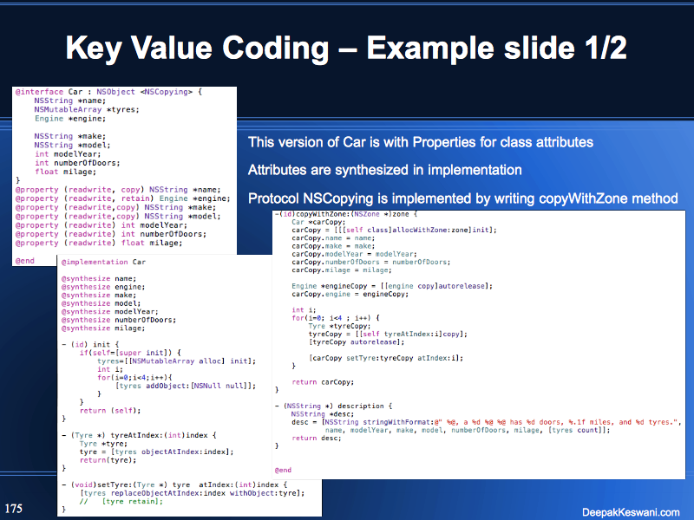Click the 'NSMutableArray *tyres;' declaration
694x520 pixels.
point(74,110)
